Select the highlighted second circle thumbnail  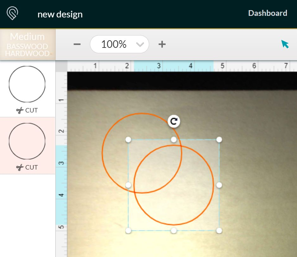click(x=27, y=141)
